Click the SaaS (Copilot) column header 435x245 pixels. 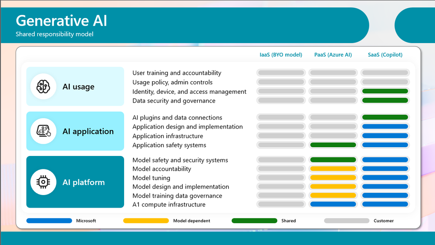385,55
